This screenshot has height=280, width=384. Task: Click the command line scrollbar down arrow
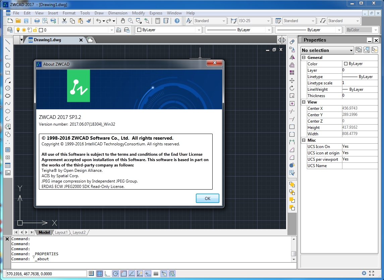tap(294, 259)
